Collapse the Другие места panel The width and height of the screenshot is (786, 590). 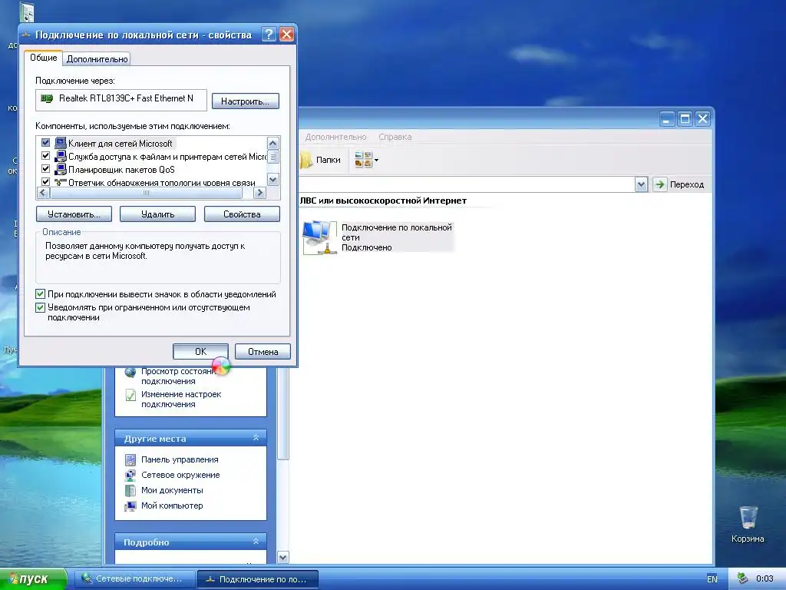pos(256,438)
